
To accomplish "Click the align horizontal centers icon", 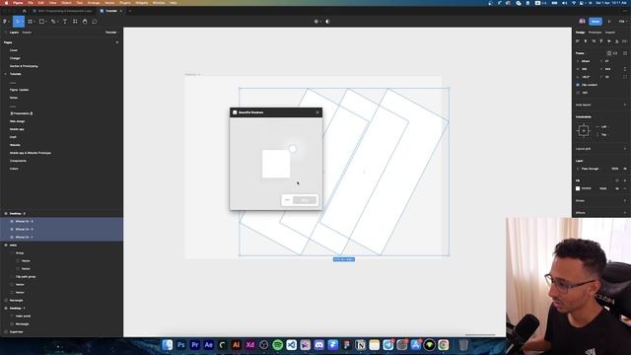I will (586, 41).
